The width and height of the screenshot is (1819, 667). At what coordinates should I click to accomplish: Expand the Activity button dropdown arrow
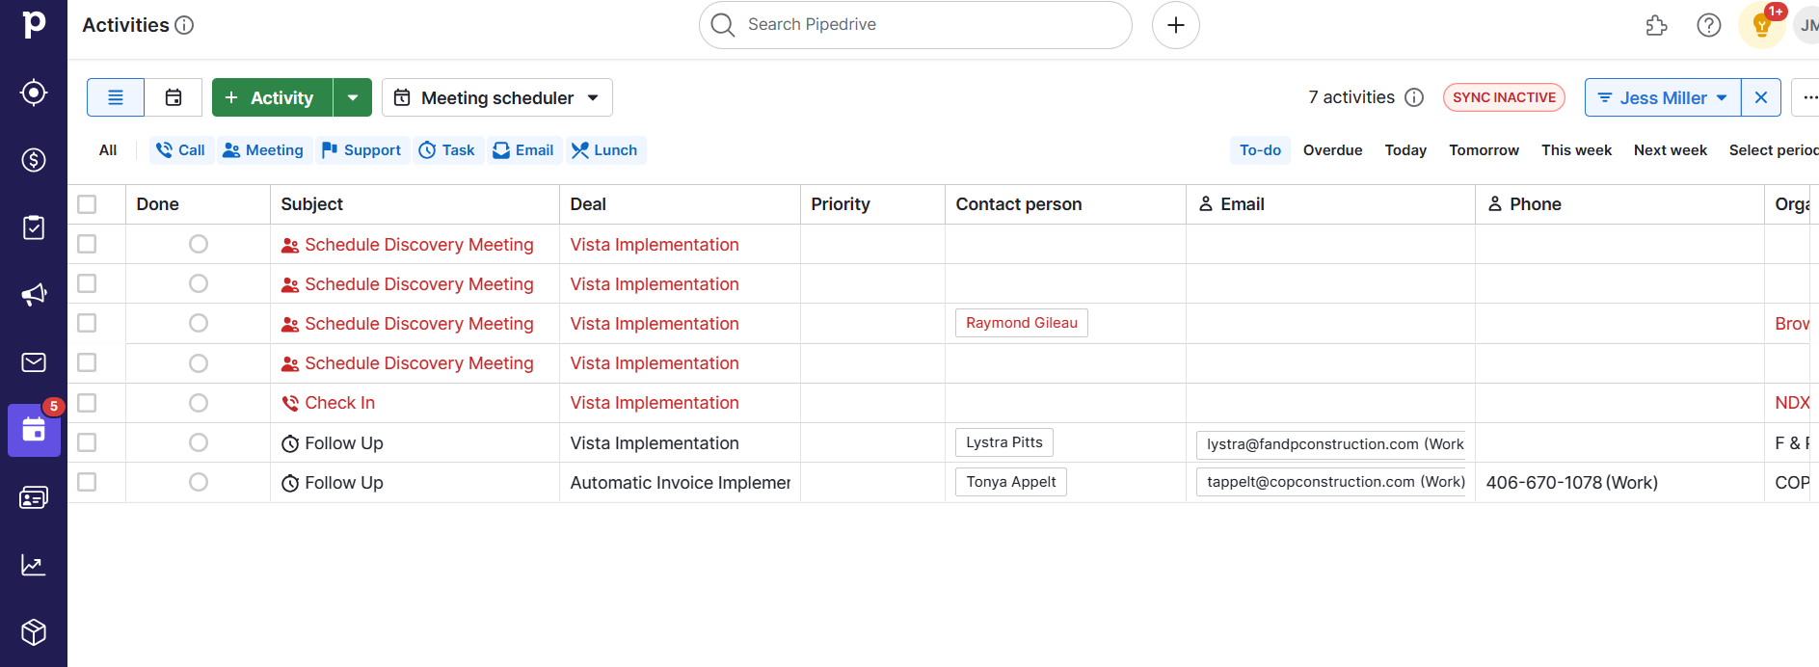[x=353, y=97]
